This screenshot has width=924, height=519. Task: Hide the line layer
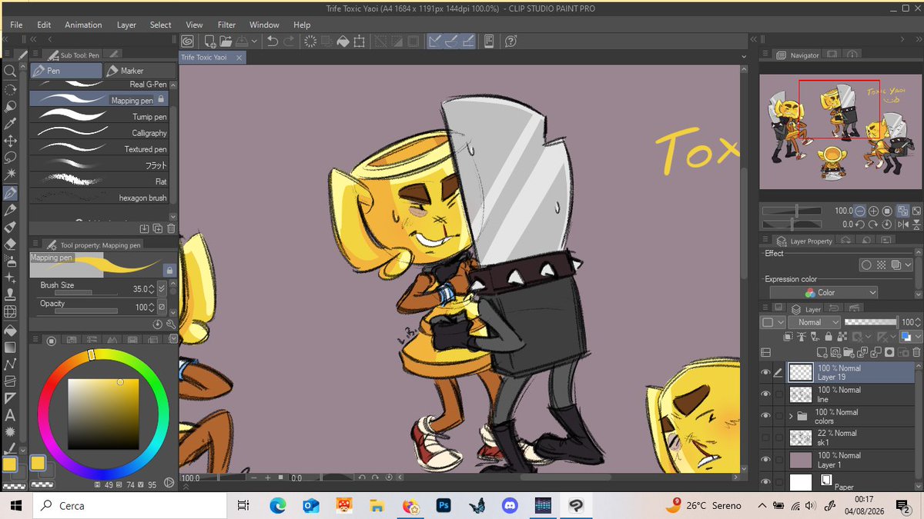pos(765,394)
